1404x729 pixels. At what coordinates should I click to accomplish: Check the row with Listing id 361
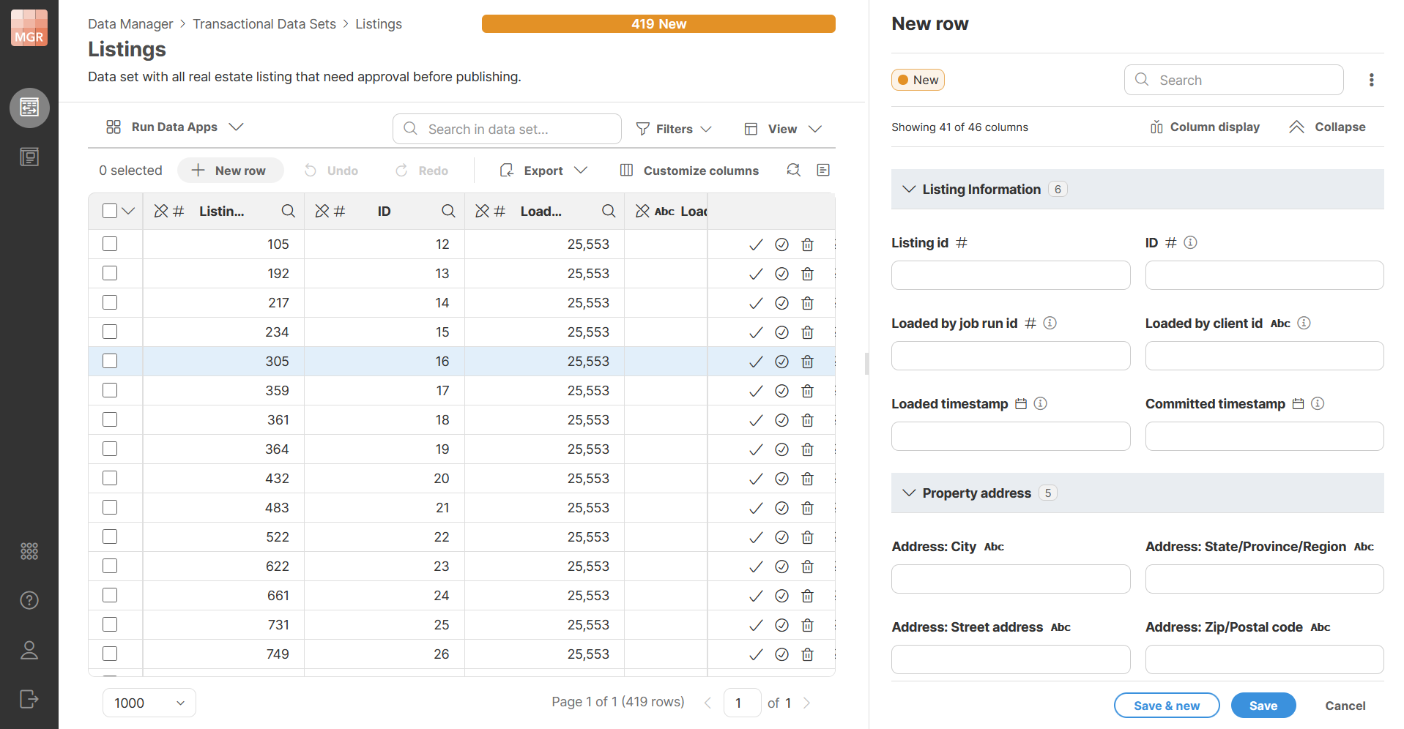[x=110, y=419]
